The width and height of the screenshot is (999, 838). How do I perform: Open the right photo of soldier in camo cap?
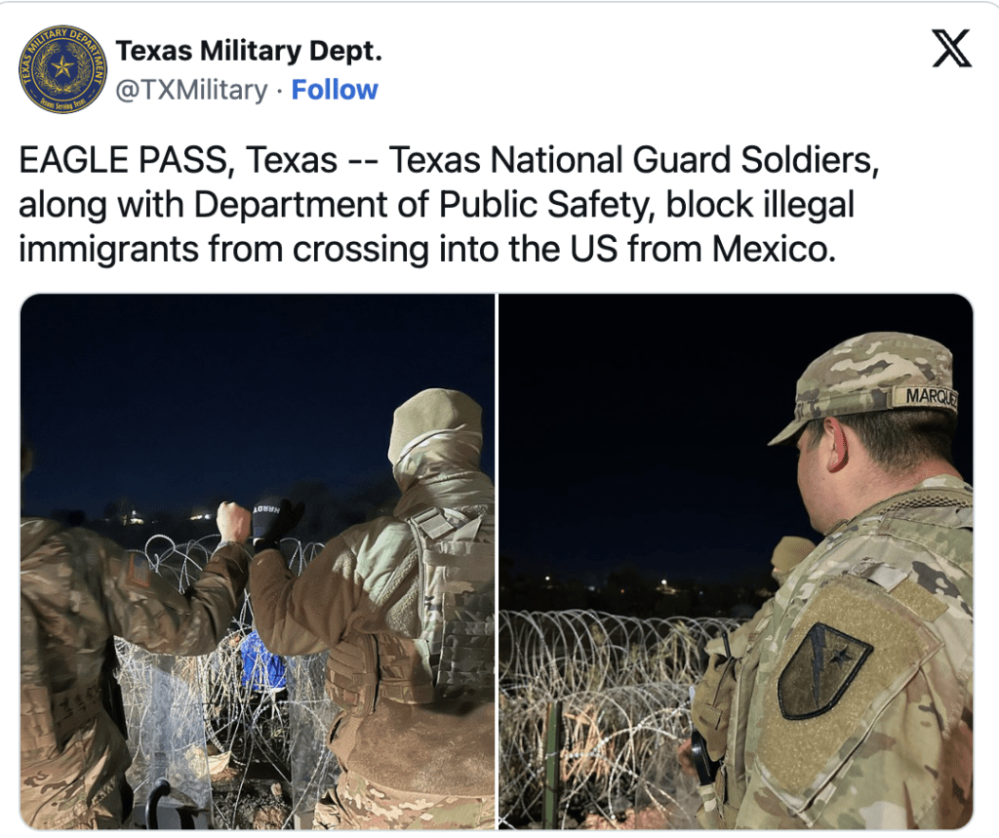[x=736, y=561]
